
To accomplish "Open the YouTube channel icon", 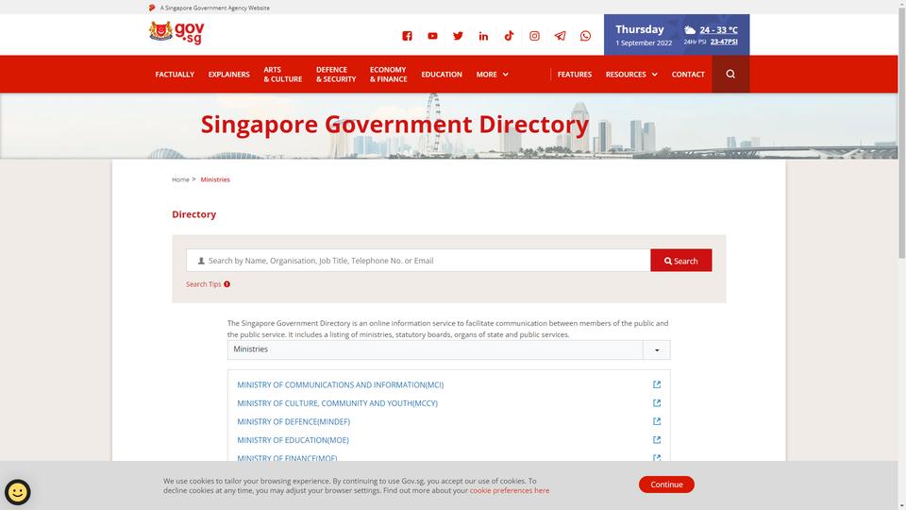I will pos(432,36).
